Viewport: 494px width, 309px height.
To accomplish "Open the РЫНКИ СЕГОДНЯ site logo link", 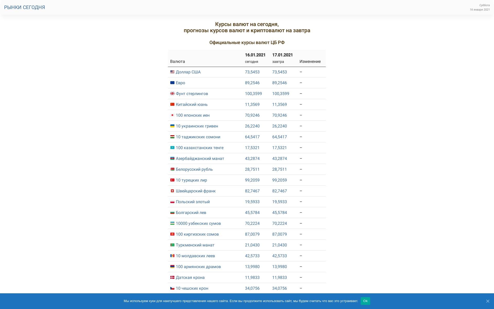I will 24,7.
